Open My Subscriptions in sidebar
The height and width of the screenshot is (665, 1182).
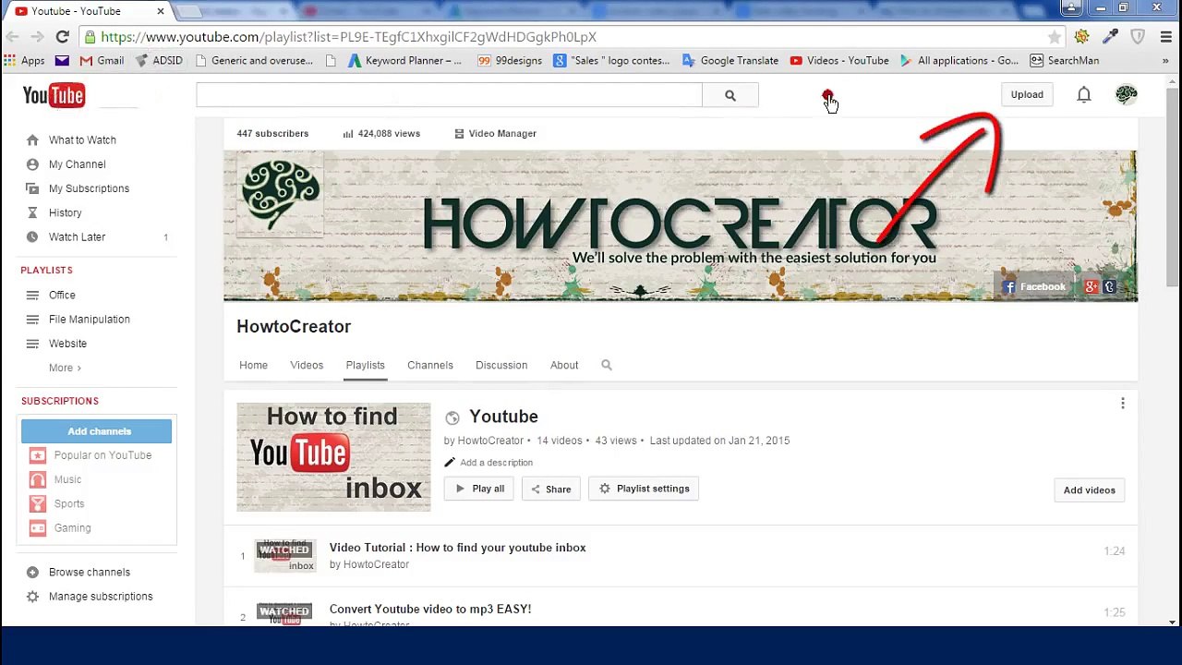(x=89, y=188)
